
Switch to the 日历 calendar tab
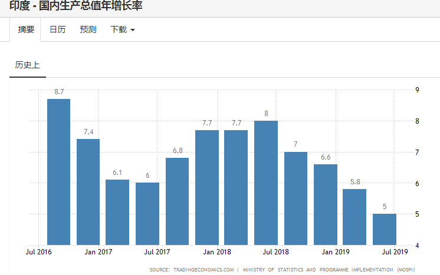tap(57, 29)
